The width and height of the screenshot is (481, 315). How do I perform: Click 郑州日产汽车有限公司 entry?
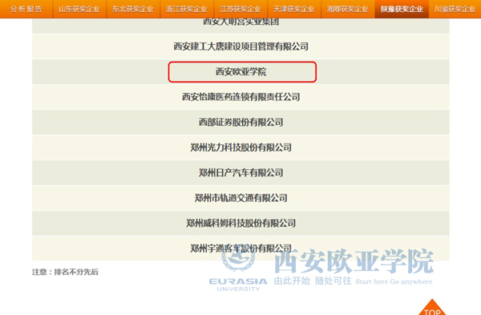(240, 172)
